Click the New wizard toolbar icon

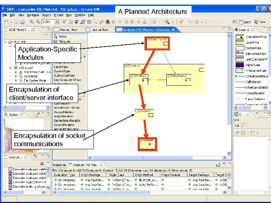click(x=6, y=22)
